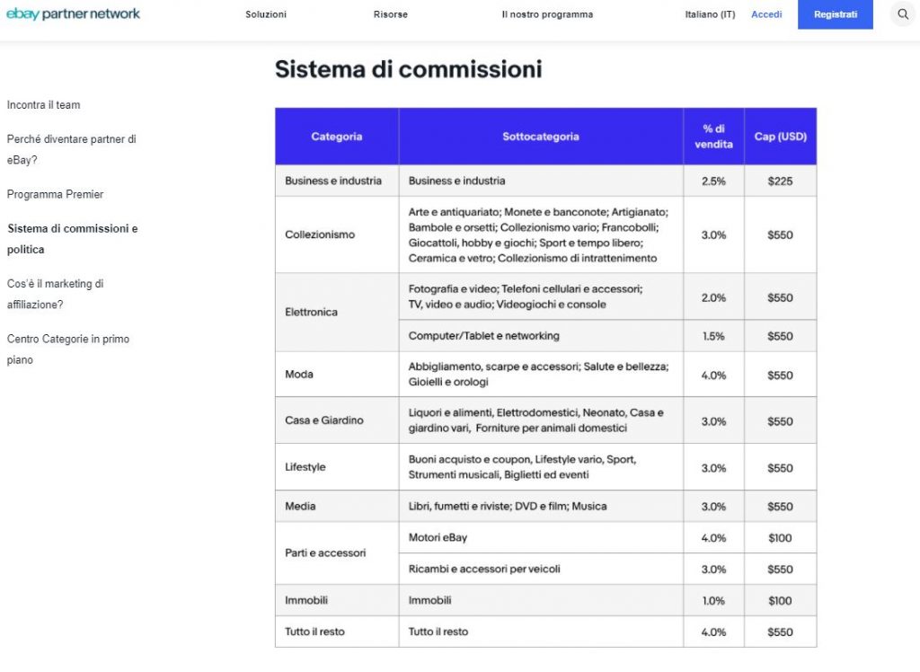The width and height of the screenshot is (920, 672).
Task: Click the Business e industria category cell
Action: pos(337,181)
